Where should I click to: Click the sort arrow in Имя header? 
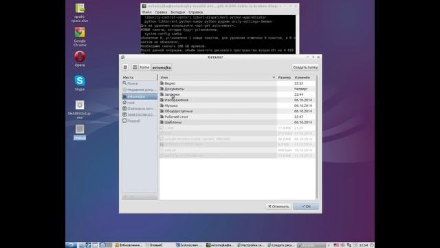click(274, 77)
